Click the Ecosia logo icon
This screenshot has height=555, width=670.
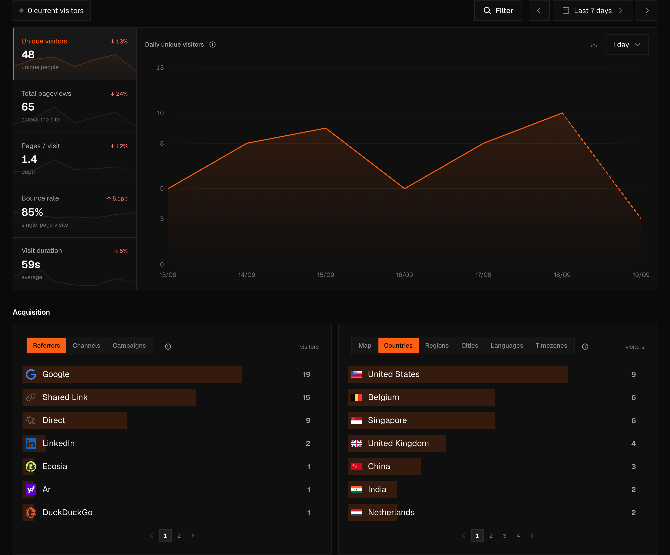tap(31, 467)
